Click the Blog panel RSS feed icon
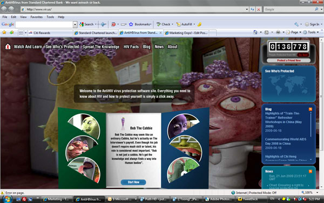 pos(310,109)
